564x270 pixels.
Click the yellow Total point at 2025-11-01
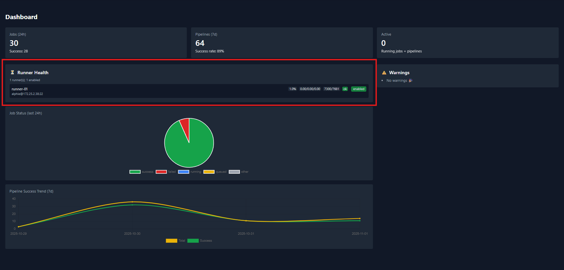click(360, 218)
